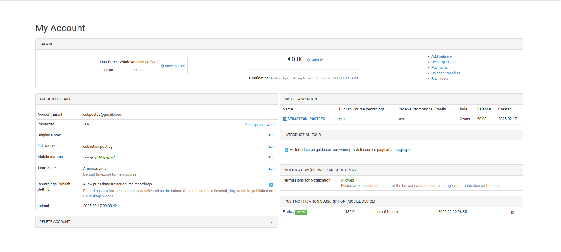The width and height of the screenshot is (561, 252).
Task: Edit the Display Name field
Action: click(x=271, y=136)
